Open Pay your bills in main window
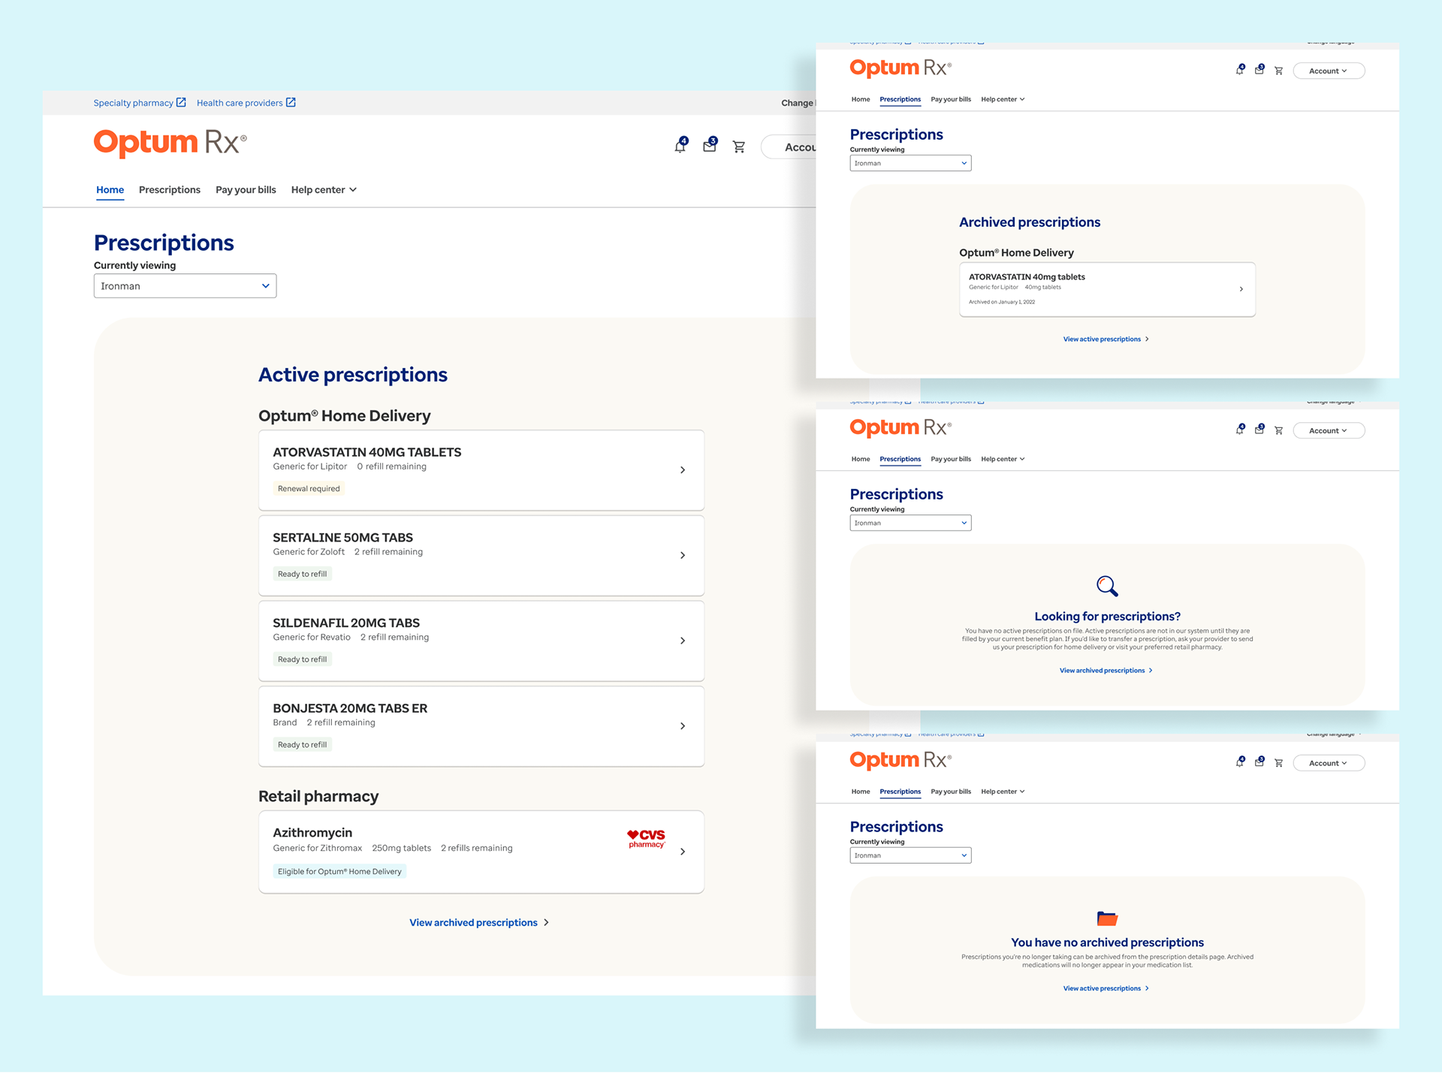The height and width of the screenshot is (1080, 1442). coord(246,190)
